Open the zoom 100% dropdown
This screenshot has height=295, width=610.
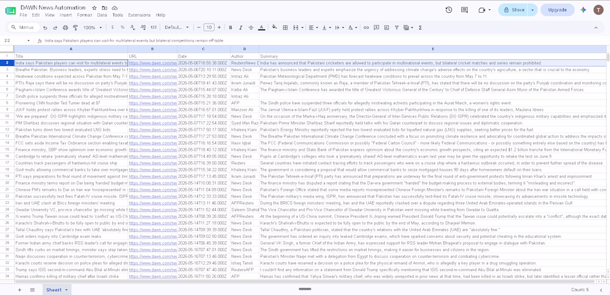(x=93, y=28)
